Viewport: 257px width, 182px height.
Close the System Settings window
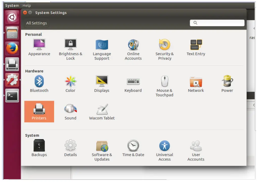[x=25, y=13]
